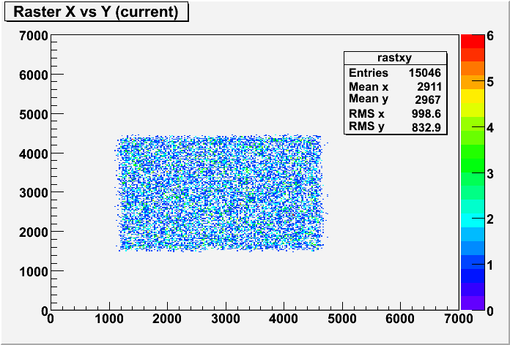Click the 'Mean x 2911' stats row
510x345 pixels.
tap(395, 87)
